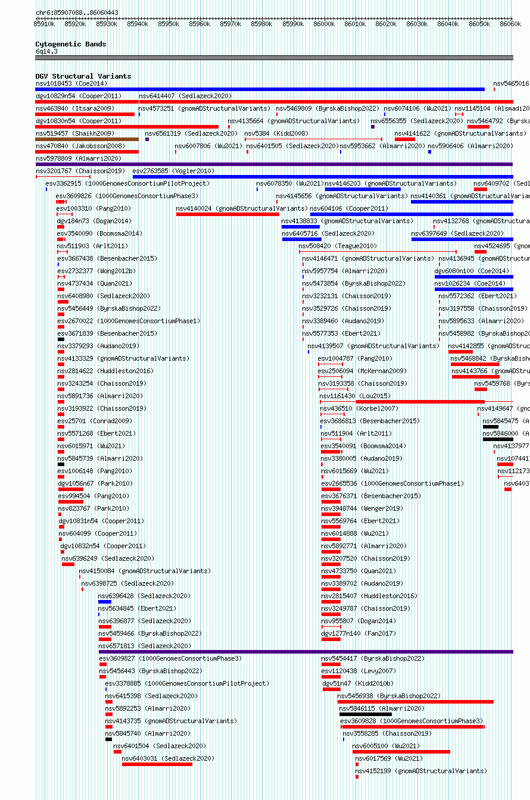530x800 pixels.
Task: Click dgv1056n67 (Park2010) label
Action: tap(95, 483)
